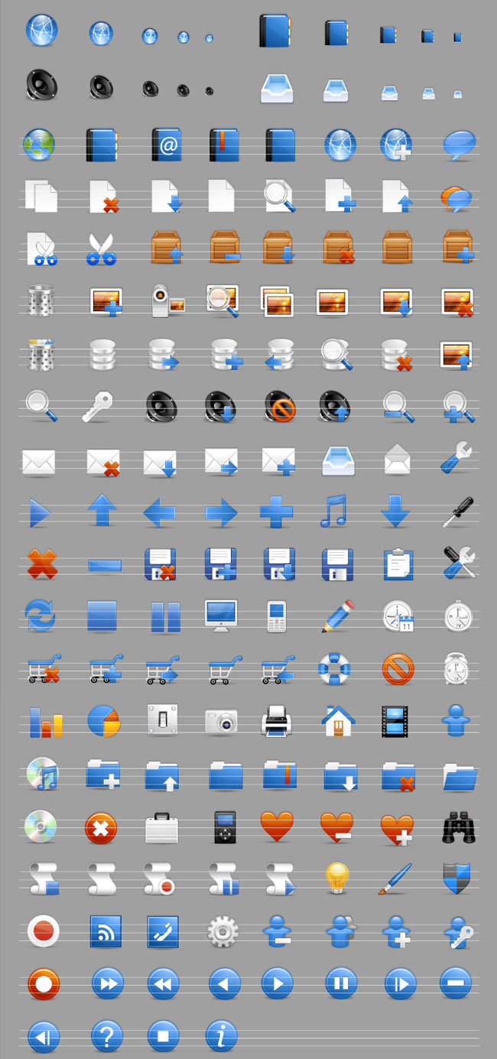The image size is (497, 1059).
Task: Click the orange and blue chat bubbles
Action: click(456, 198)
